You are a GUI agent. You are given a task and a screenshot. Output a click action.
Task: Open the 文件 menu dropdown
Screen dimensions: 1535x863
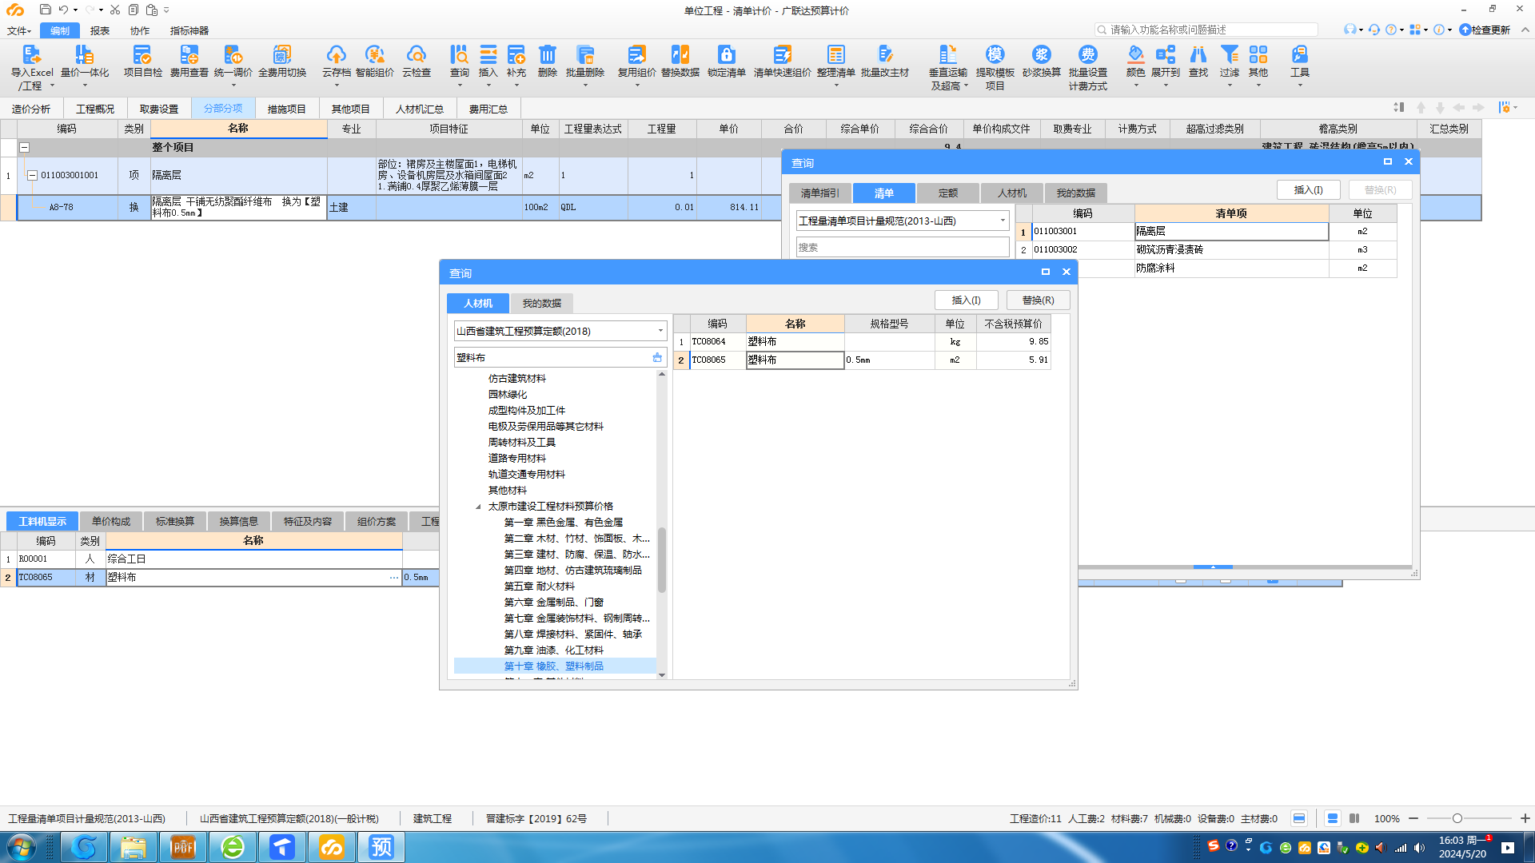(19, 30)
